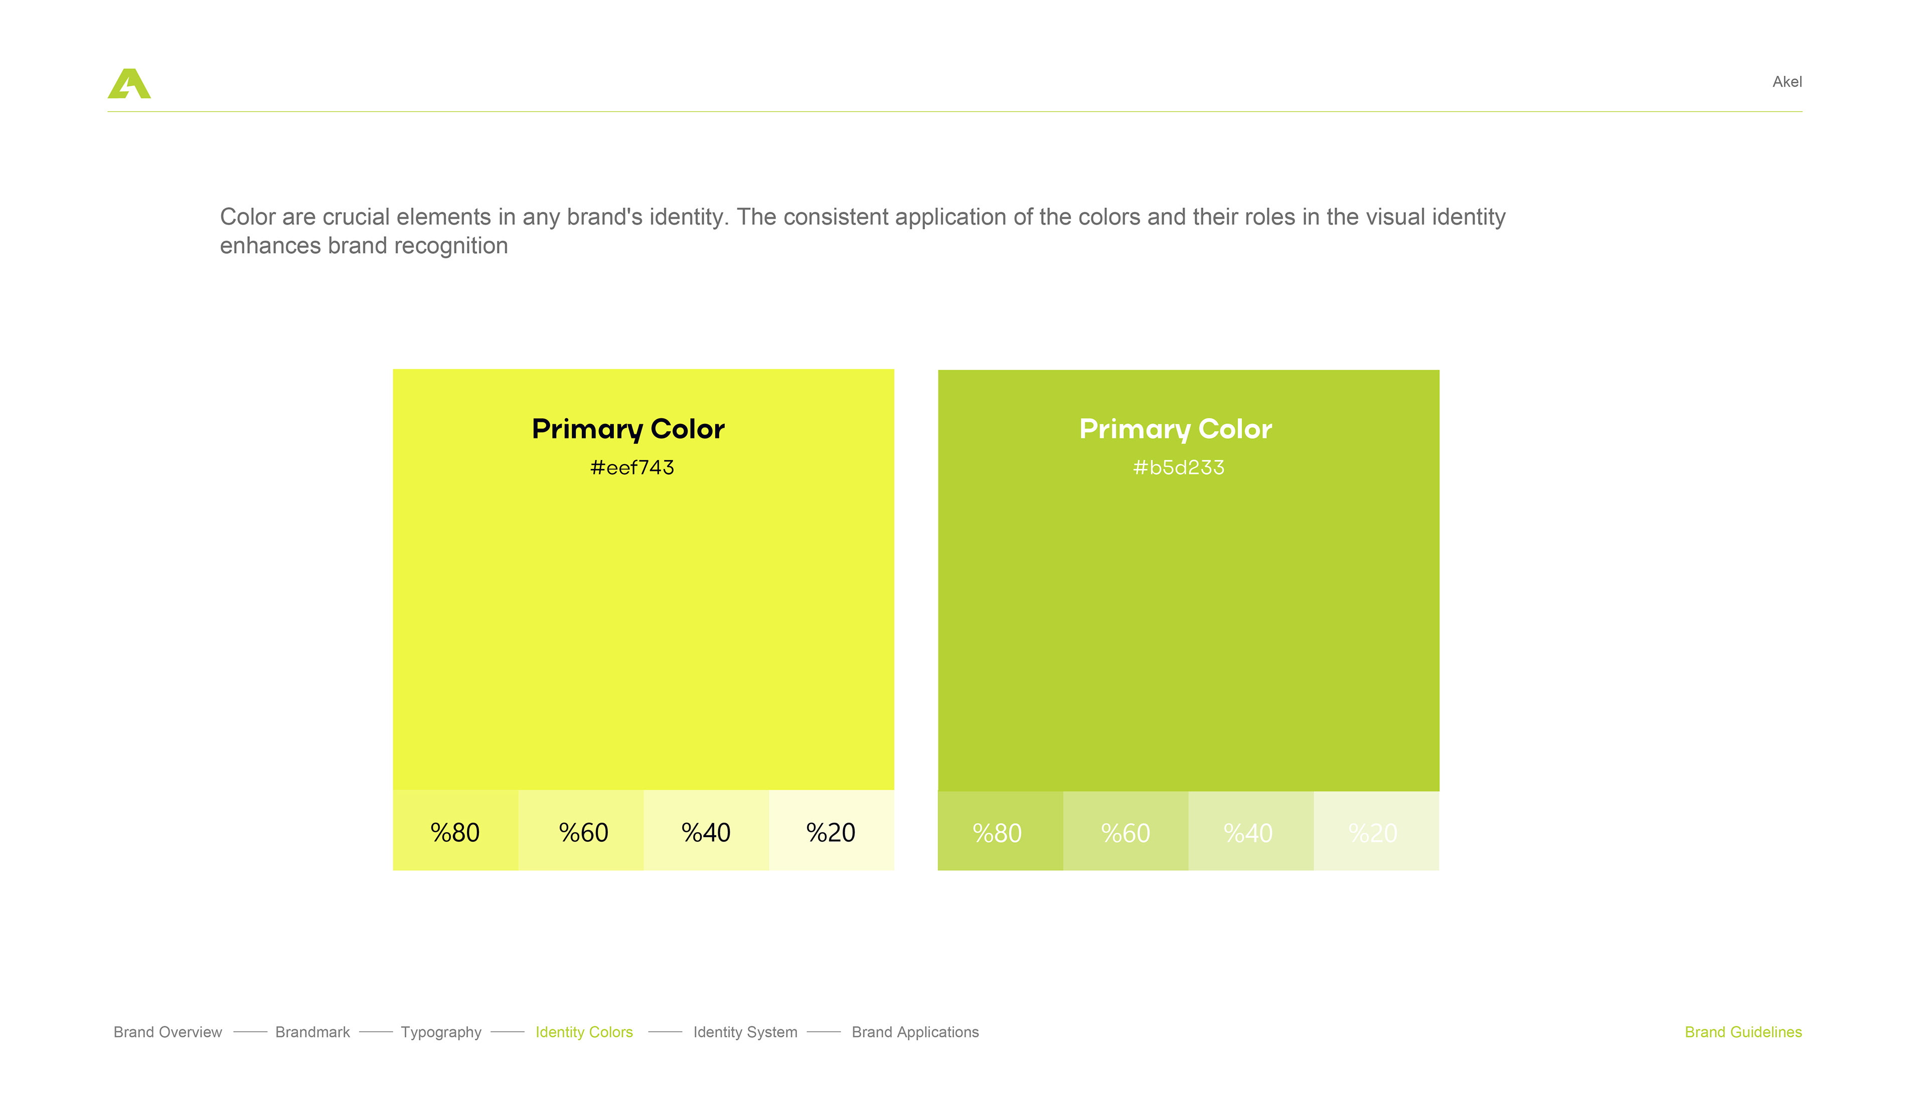This screenshot has width=1926, height=1102.
Task: Choose the yellow %40 tint swatch
Action: [706, 831]
